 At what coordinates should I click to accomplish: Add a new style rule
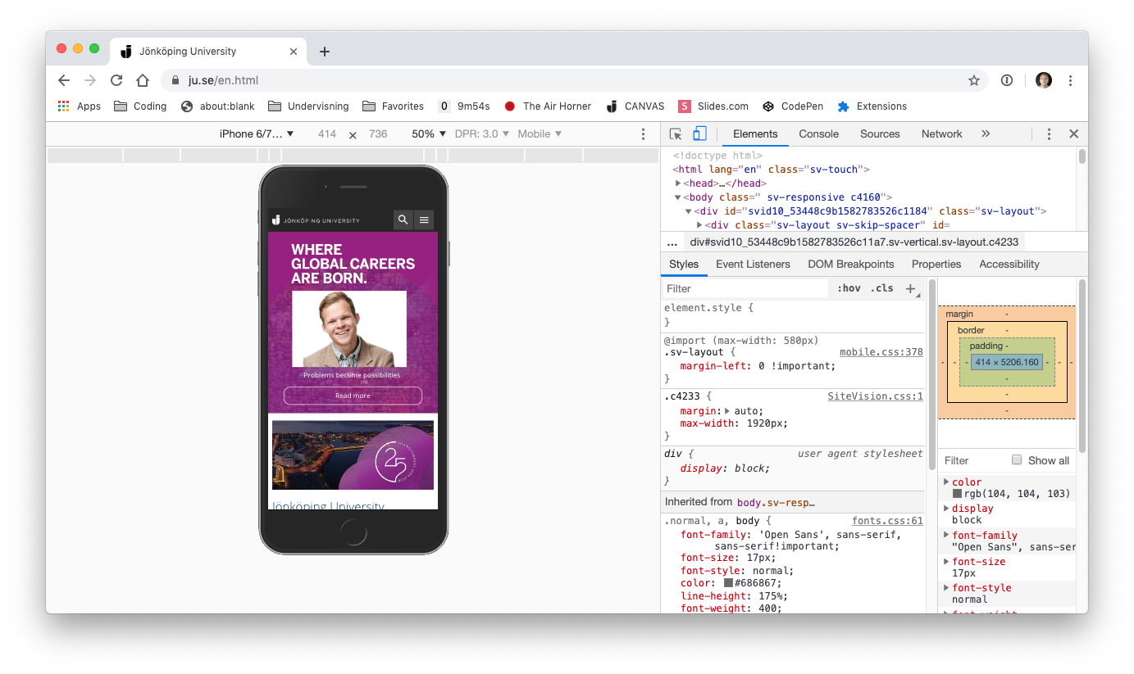click(x=910, y=289)
